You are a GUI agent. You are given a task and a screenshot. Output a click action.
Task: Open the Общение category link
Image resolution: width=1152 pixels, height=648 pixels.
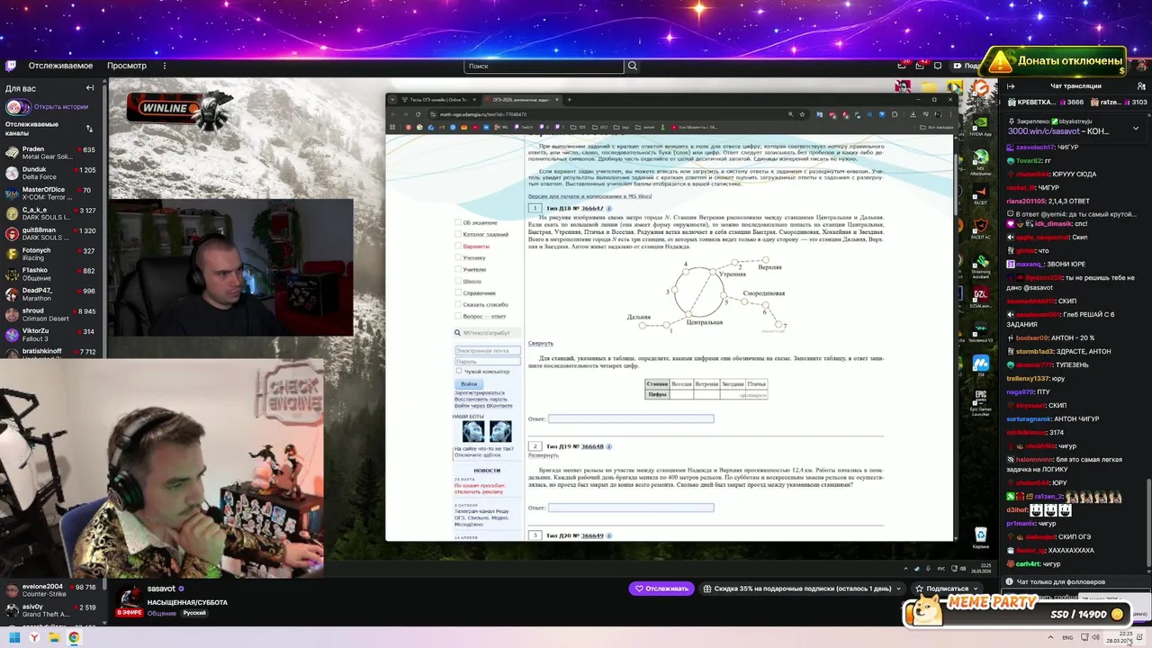coord(162,613)
